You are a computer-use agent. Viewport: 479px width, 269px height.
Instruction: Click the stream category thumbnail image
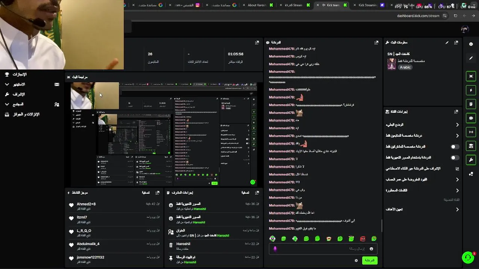(x=391, y=64)
